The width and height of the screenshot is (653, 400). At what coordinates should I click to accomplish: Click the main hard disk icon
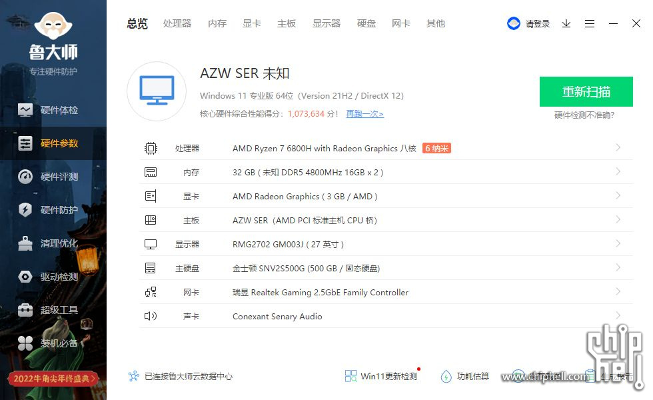click(151, 268)
